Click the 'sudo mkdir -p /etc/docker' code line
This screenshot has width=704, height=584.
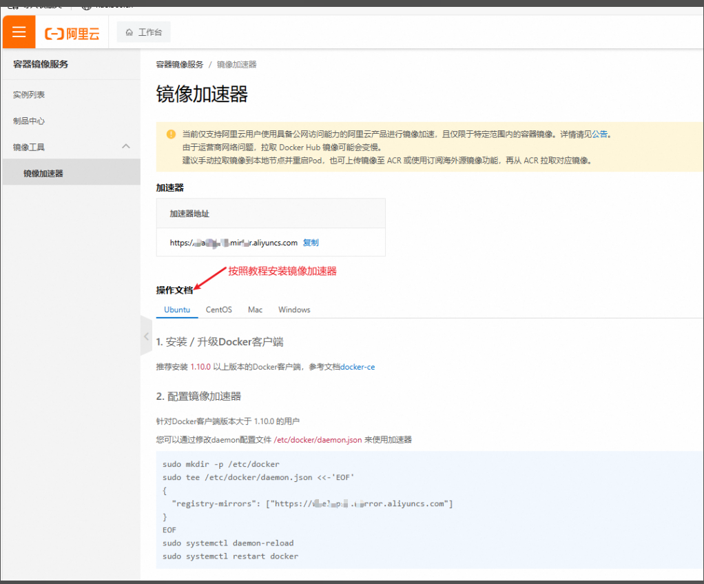coord(221,464)
